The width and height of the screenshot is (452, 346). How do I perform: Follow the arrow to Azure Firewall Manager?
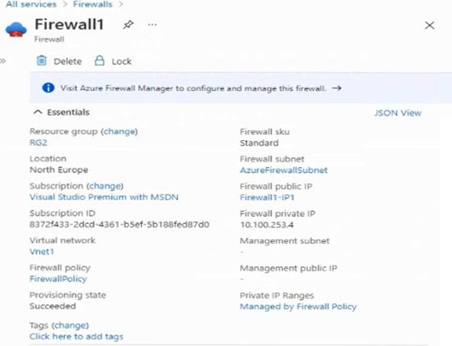click(x=337, y=88)
